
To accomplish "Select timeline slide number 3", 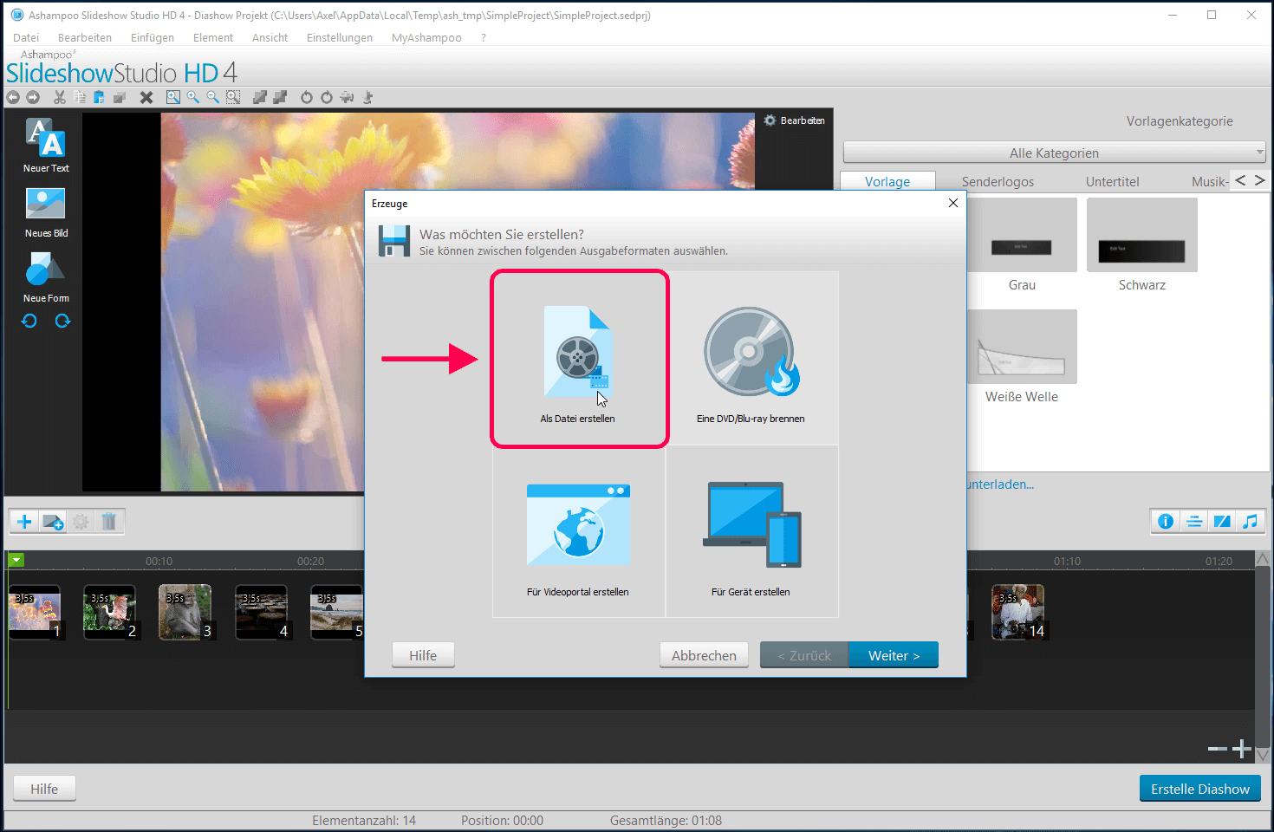I will pos(185,613).
